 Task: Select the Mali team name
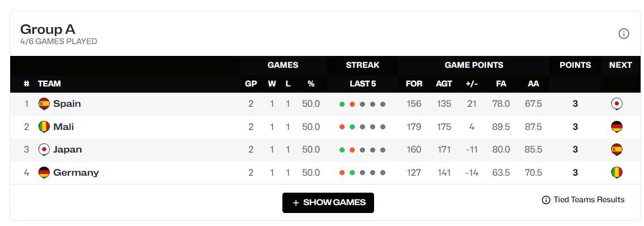click(63, 127)
